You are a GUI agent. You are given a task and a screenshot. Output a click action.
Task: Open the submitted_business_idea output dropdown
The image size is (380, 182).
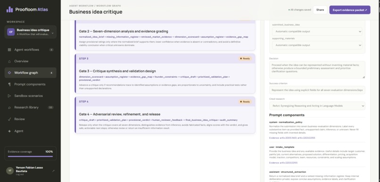[317, 32]
